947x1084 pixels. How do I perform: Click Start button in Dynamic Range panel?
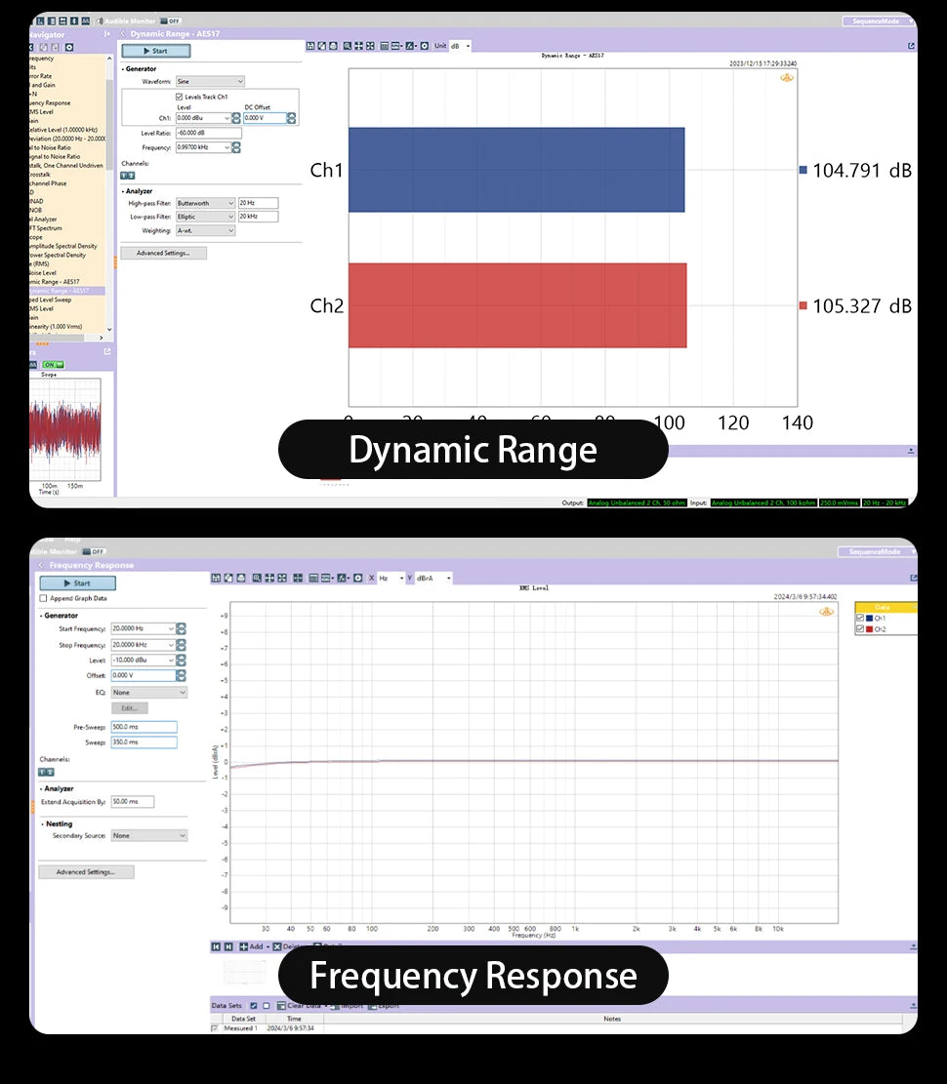tap(155, 51)
